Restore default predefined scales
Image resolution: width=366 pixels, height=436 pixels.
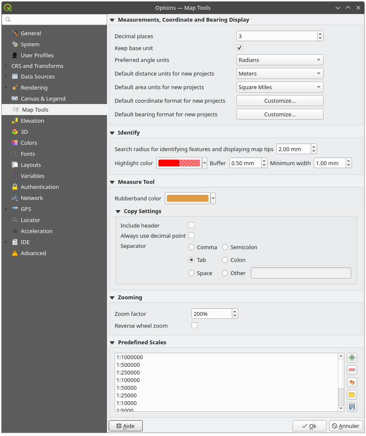352,382
